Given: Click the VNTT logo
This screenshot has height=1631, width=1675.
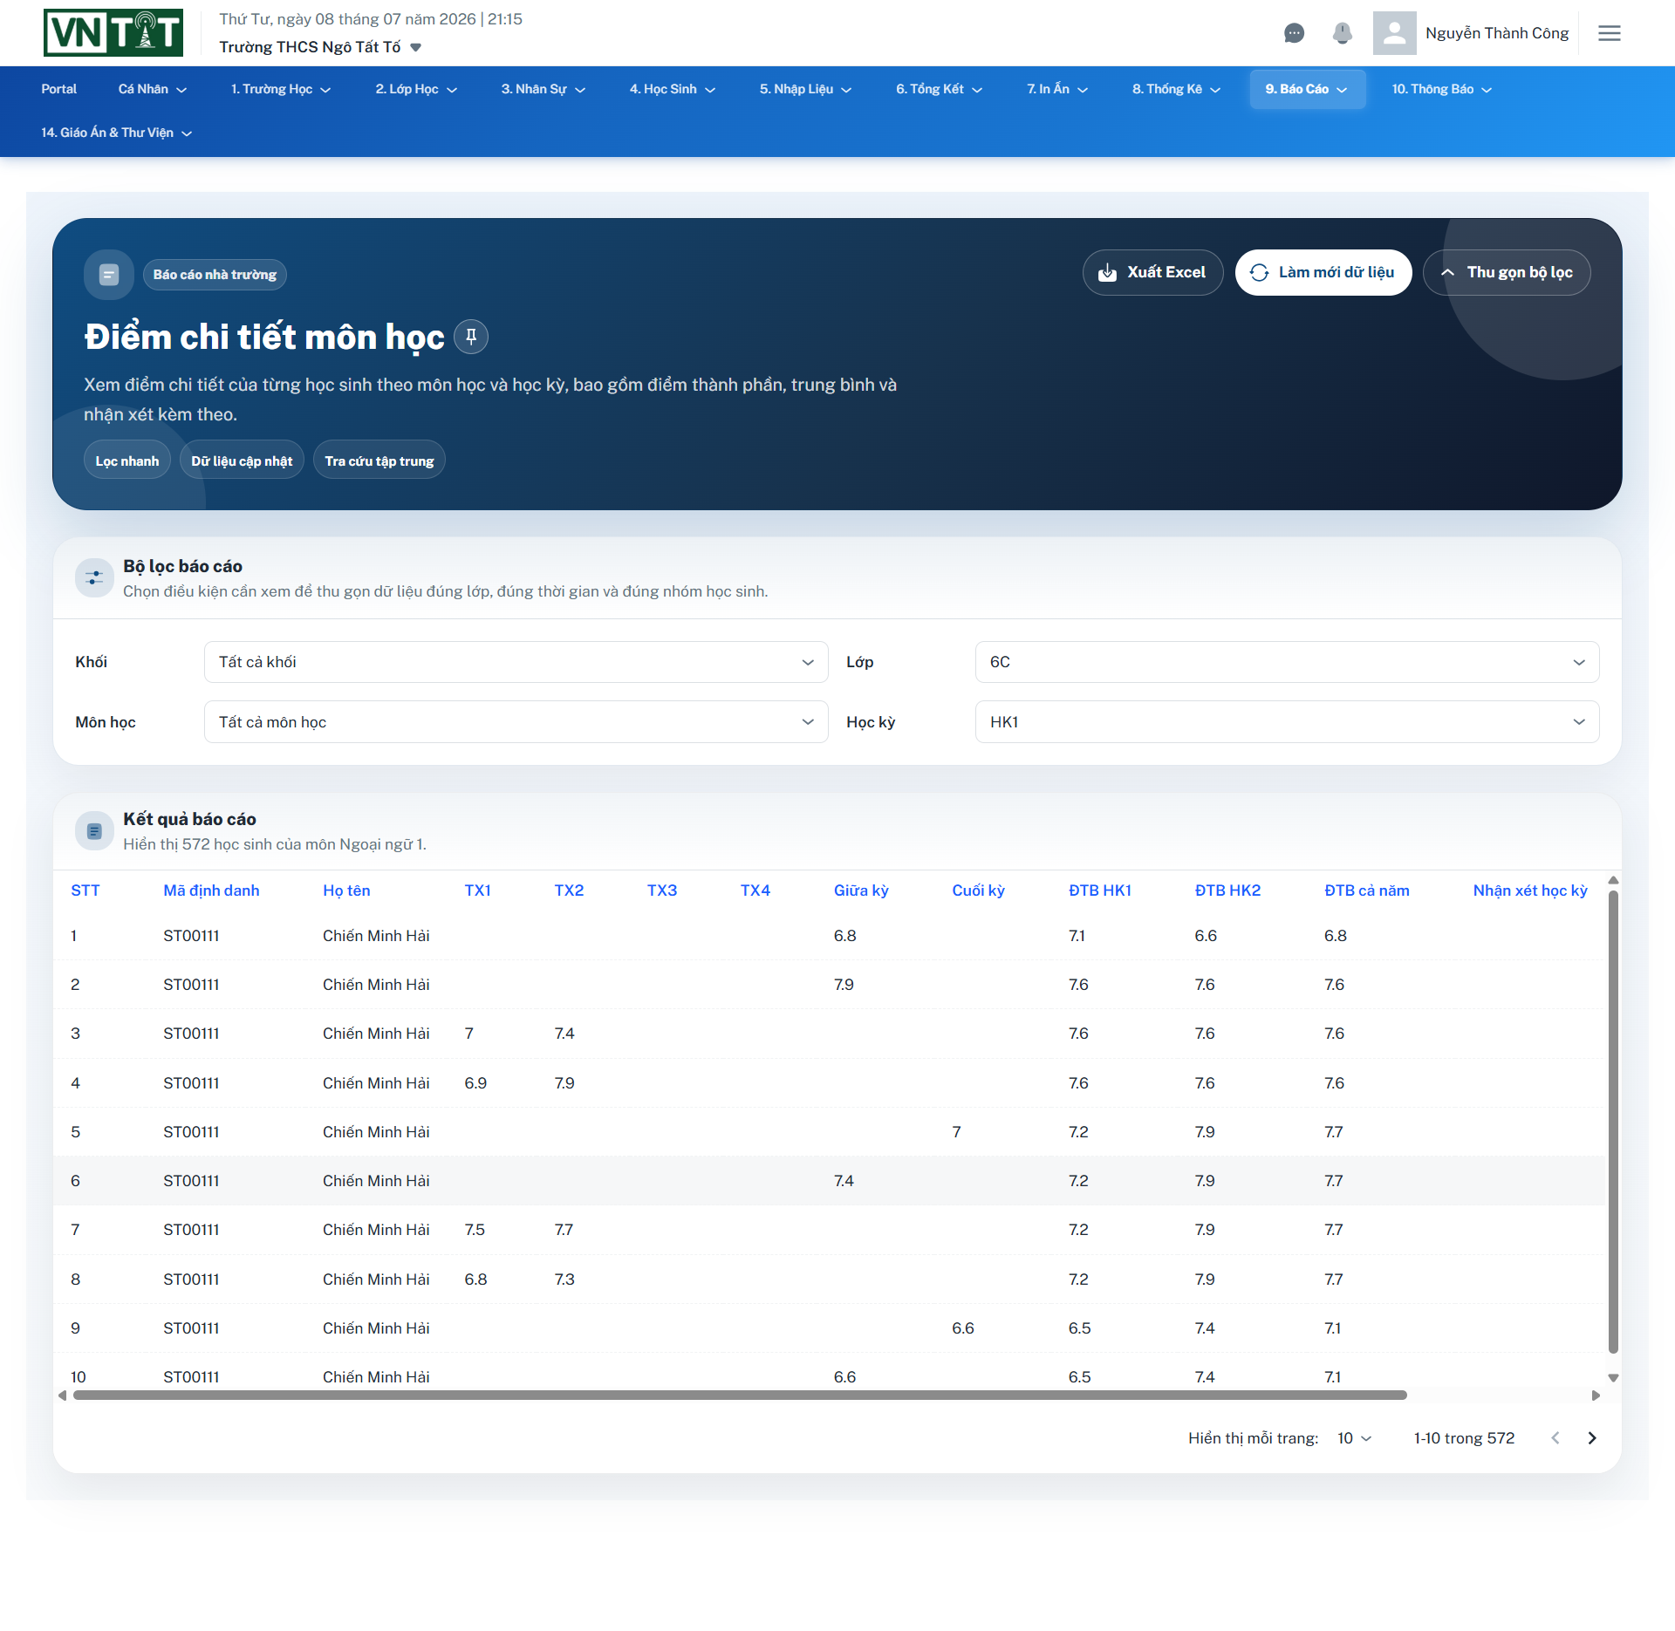Looking at the screenshot, I should tap(113, 33).
